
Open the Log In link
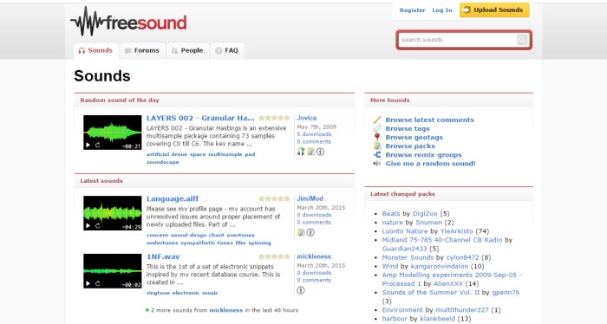pyautogui.click(x=441, y=10)
